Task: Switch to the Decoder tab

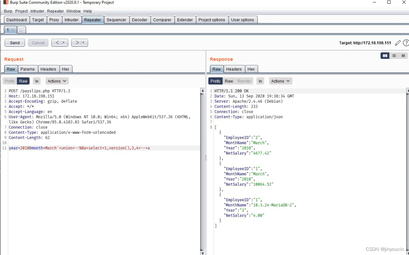Action: (x=140, y=20)
